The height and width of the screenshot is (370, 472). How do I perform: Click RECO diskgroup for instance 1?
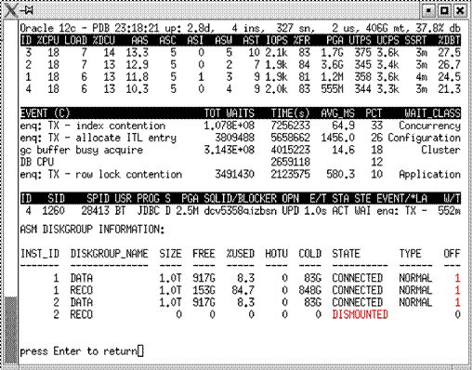82,290
